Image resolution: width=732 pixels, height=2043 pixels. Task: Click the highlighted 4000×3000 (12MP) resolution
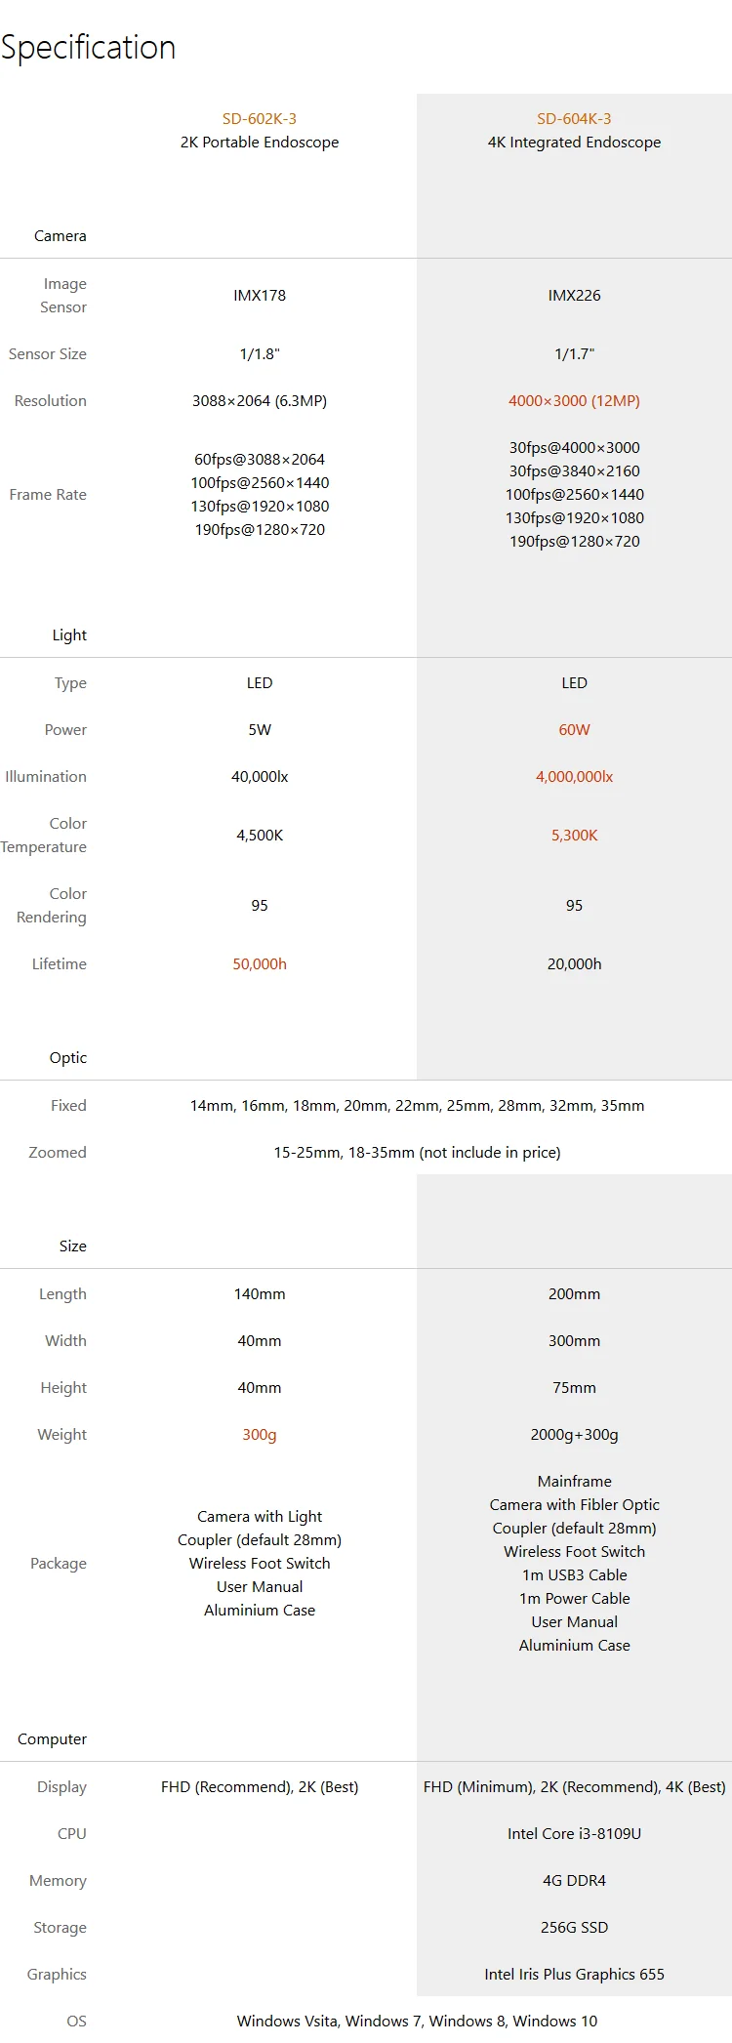(574, 401)
